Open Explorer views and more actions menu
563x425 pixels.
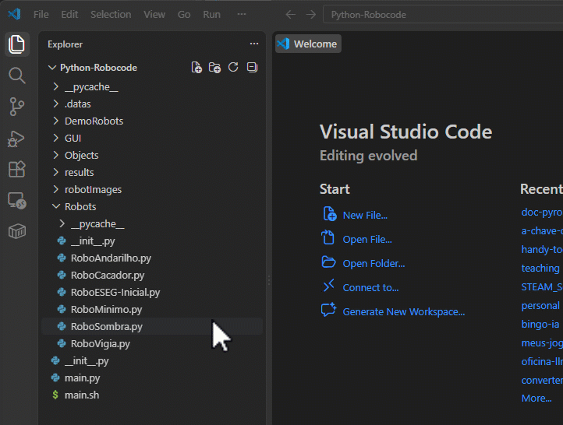(x=254, y=44)
